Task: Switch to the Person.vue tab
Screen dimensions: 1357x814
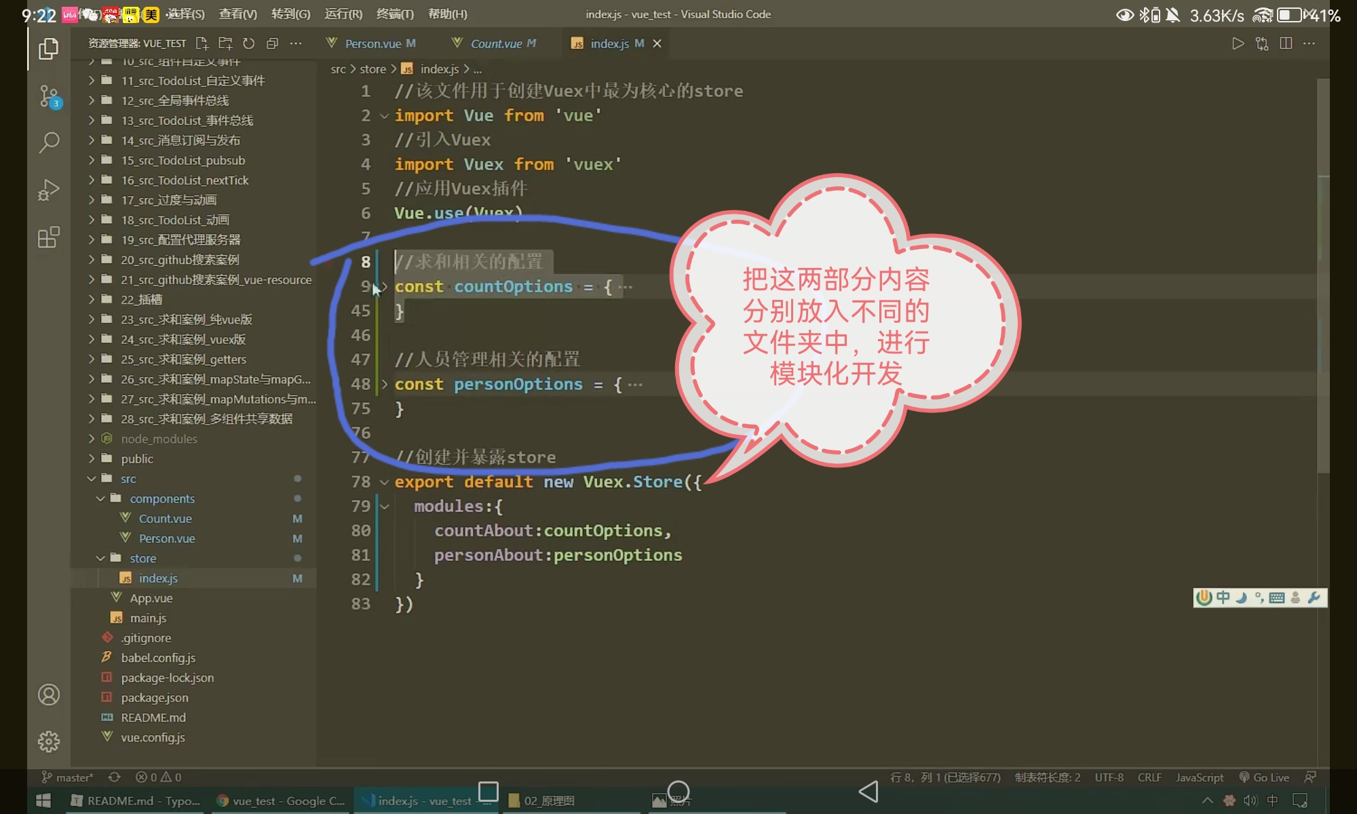Action: coord(372,43)
